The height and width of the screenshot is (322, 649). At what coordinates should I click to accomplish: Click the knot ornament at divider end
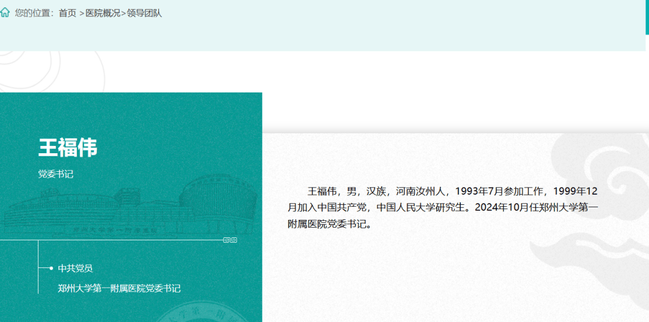click(x=230, y=240)
